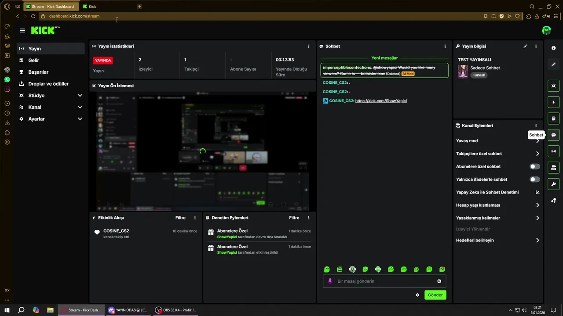563x316 pixels.
Task: Toggle document widget icon in right toolbar
Action: [x=553, y=118]
